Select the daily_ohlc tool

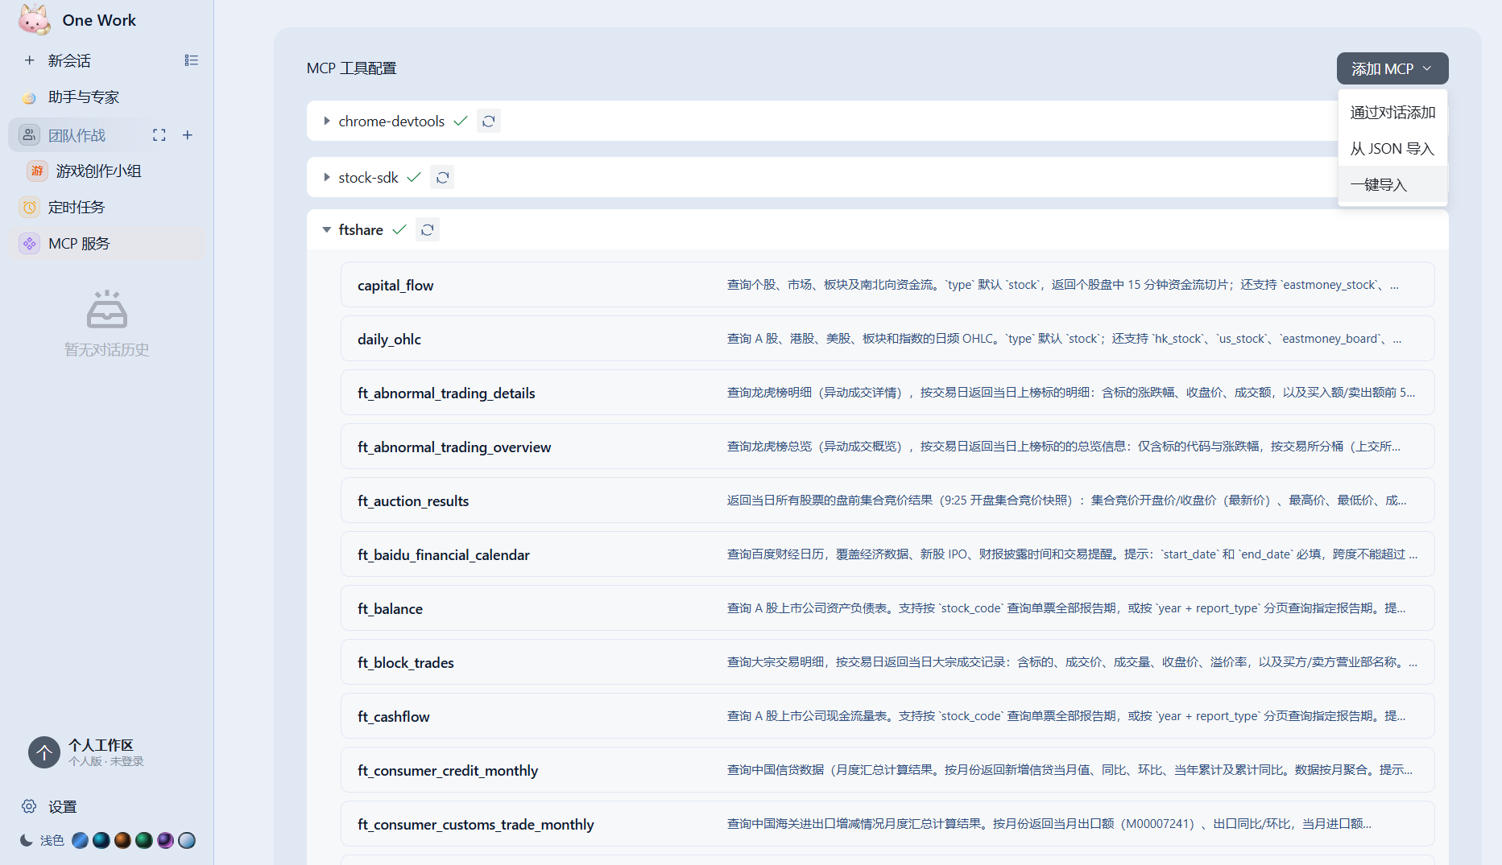point(888,339)
